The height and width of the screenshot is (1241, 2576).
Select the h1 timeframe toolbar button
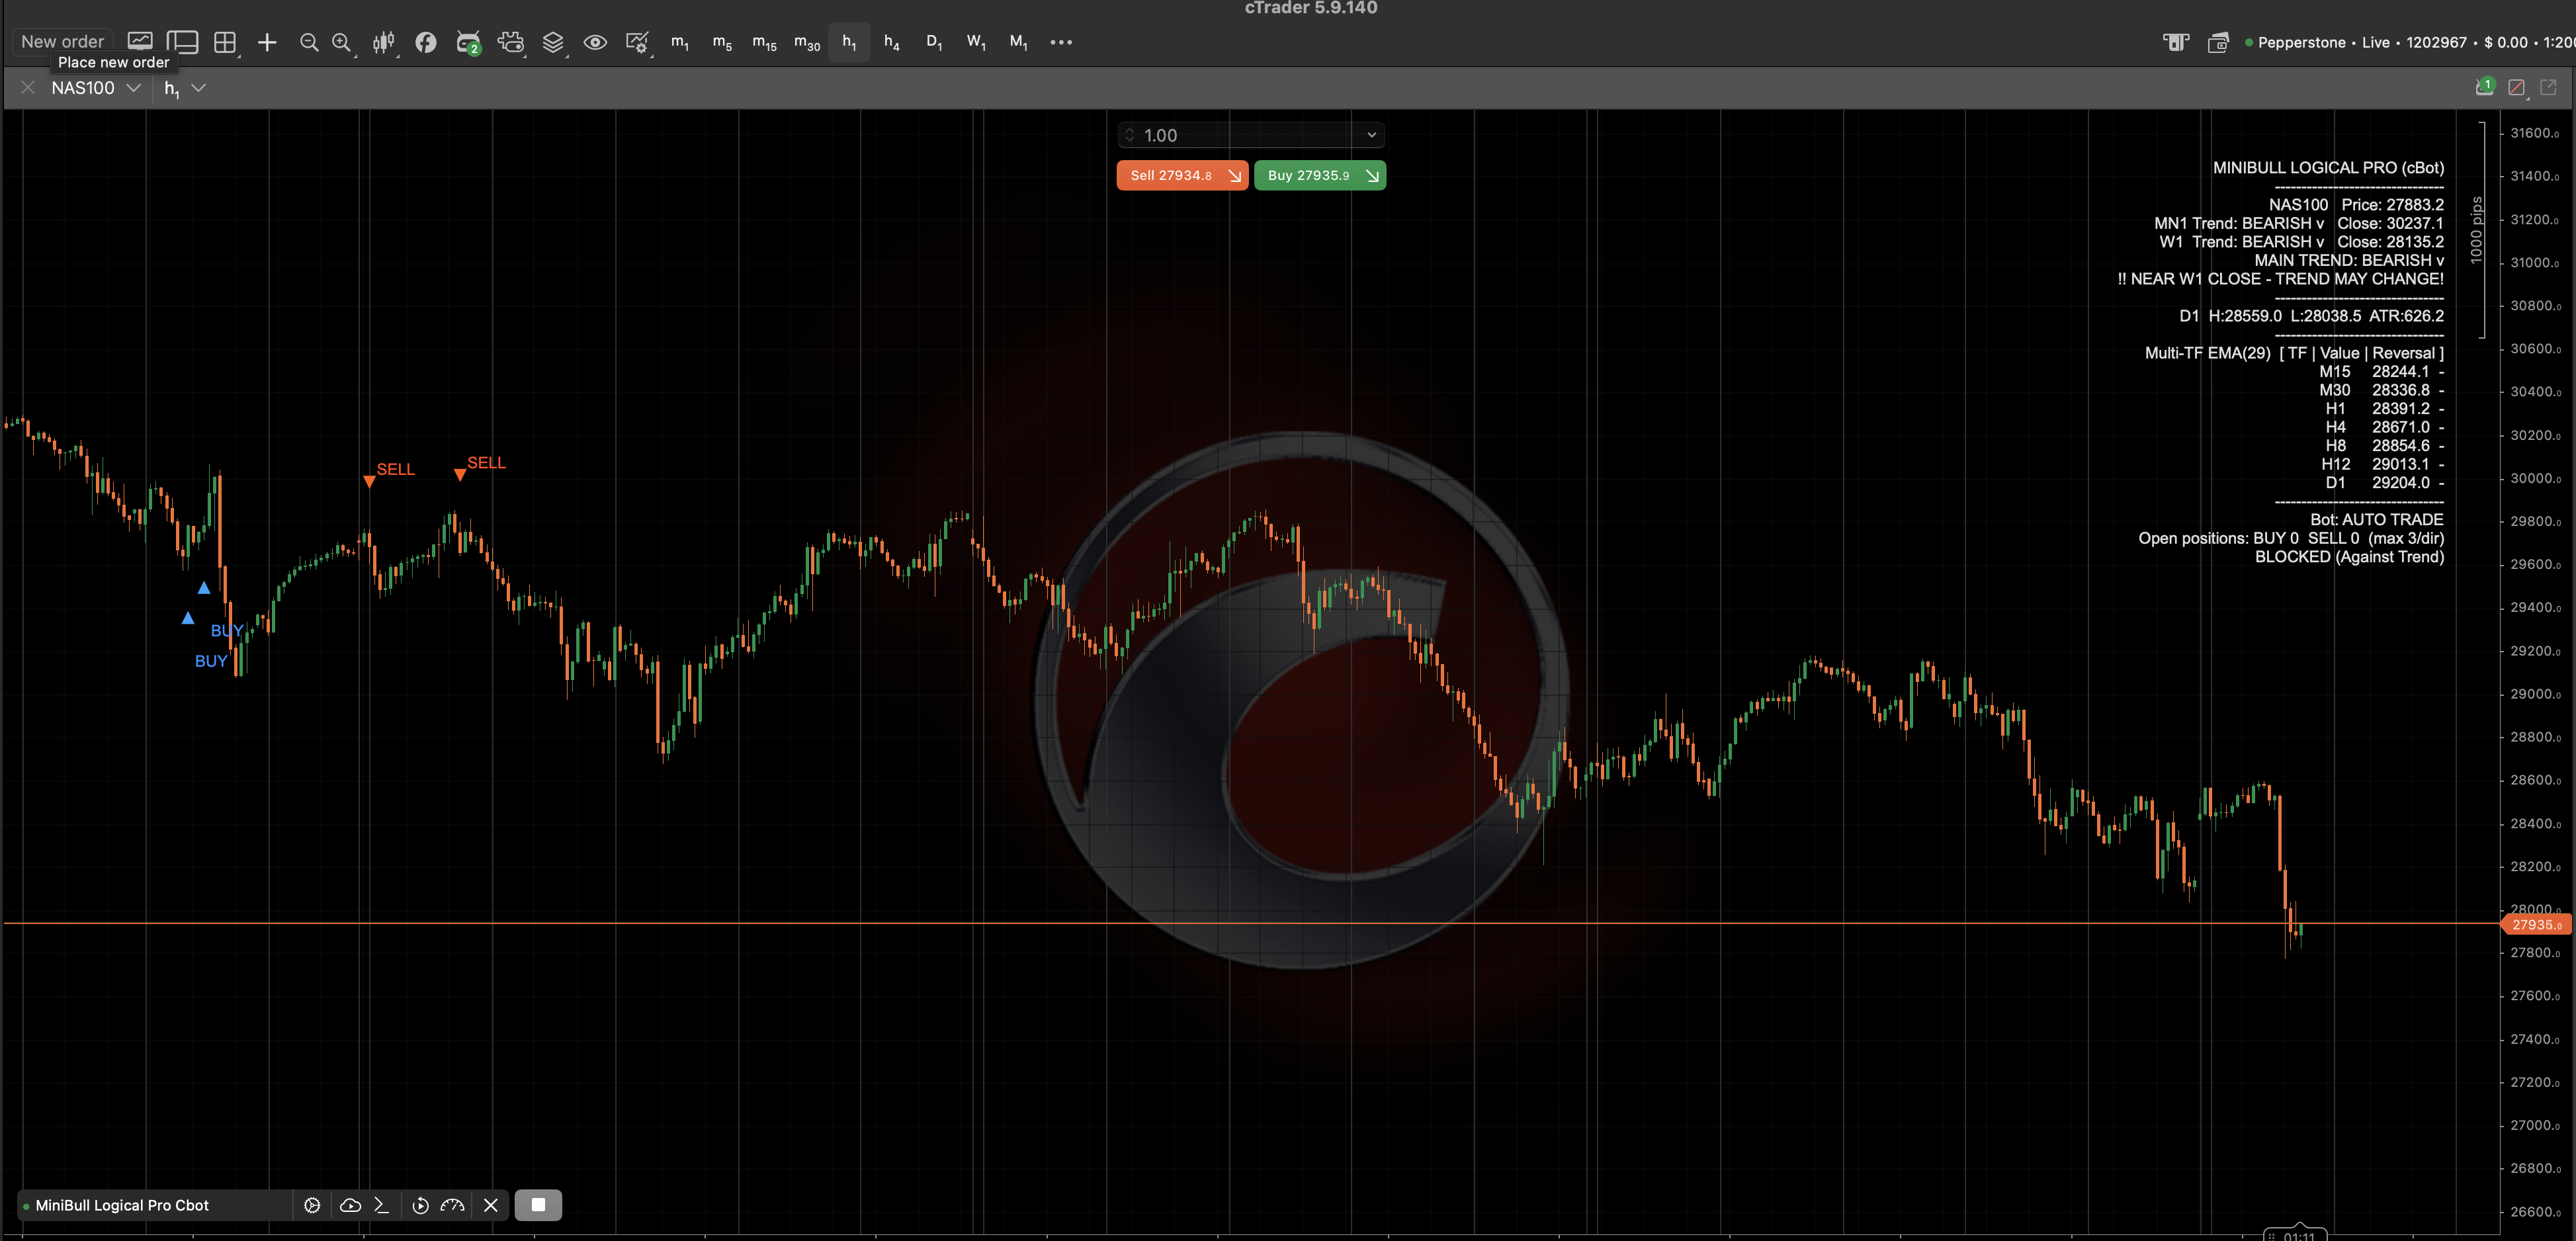click(x=849, y=42)
